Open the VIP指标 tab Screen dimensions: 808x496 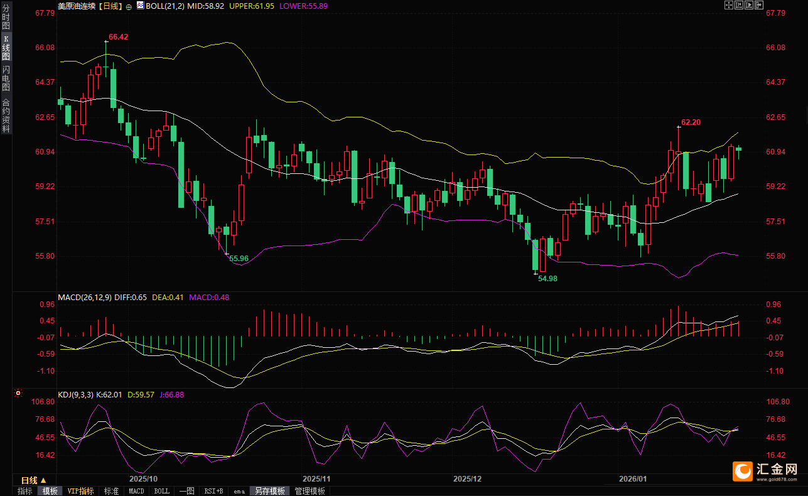(80, 491)
